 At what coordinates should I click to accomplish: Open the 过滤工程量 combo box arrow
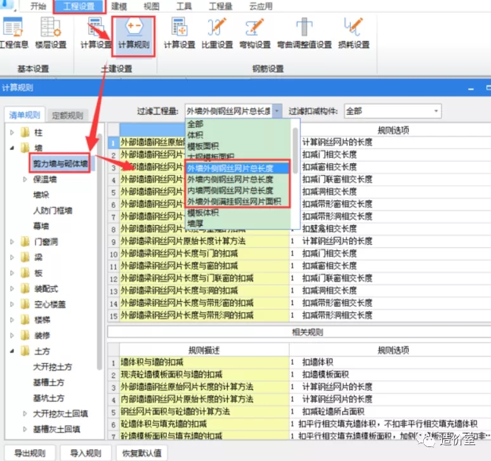click(x=276, y=111)
